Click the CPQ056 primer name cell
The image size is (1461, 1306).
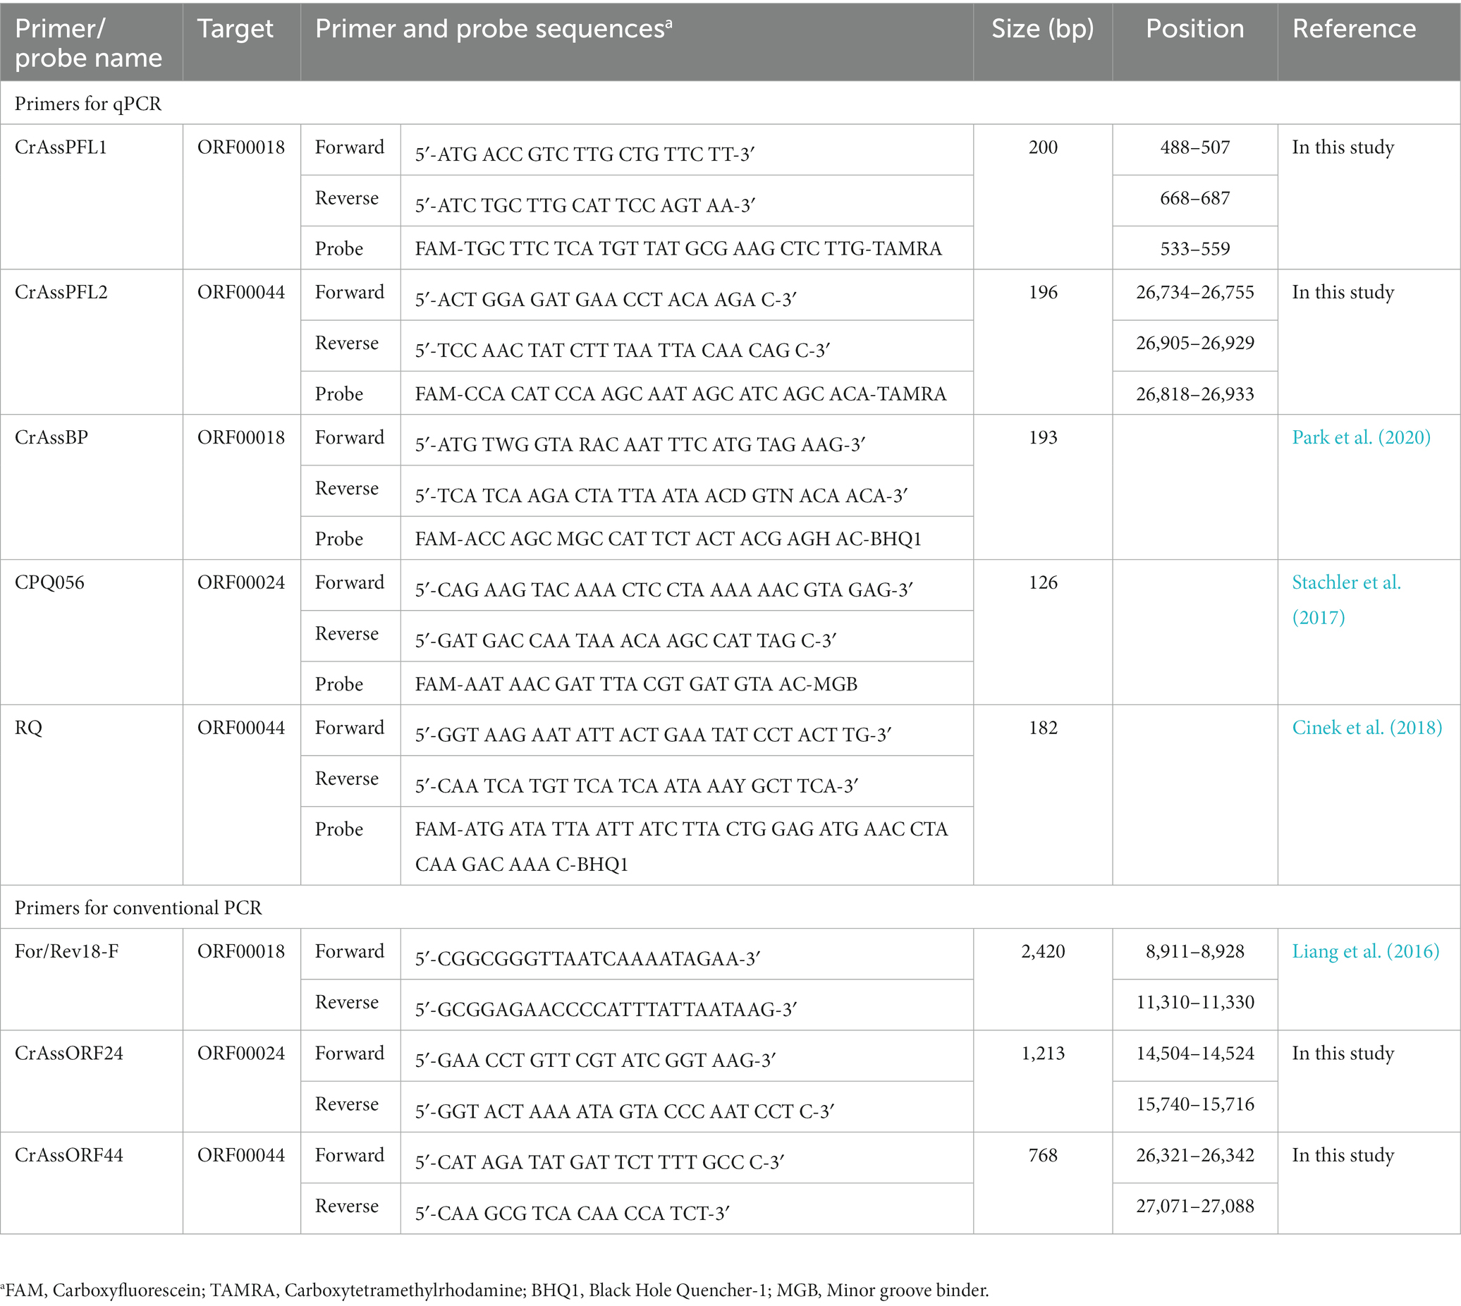coord(91,632)
